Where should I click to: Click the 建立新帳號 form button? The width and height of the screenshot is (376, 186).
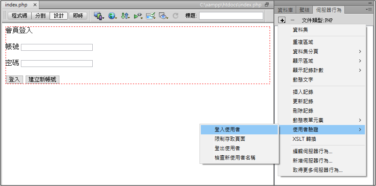pyautogui.click(x=42, y=80)
